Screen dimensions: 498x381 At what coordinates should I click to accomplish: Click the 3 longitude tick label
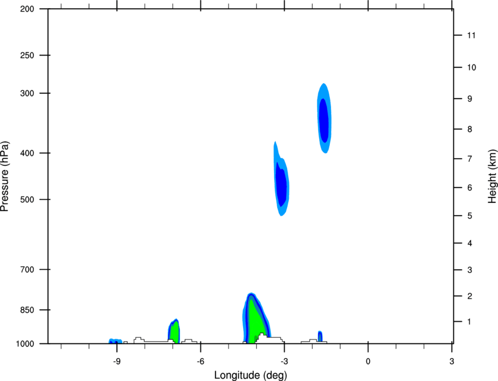click(x=452, y=361)
